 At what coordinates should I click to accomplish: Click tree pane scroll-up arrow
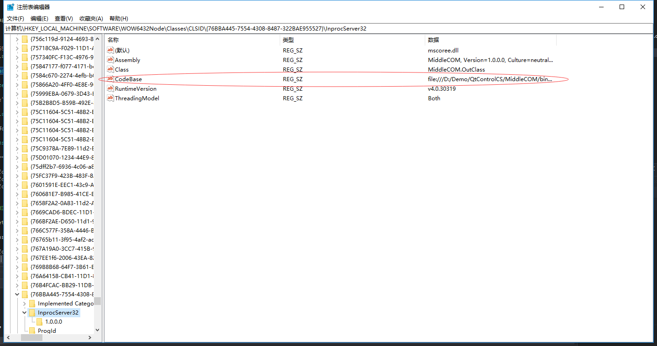pyautogui.click(x=97, y=38)
